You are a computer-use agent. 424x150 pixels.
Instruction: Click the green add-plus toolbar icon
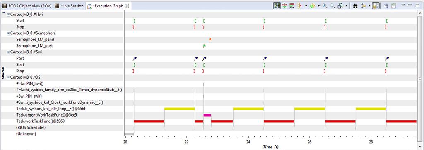[x=312, y=6]
